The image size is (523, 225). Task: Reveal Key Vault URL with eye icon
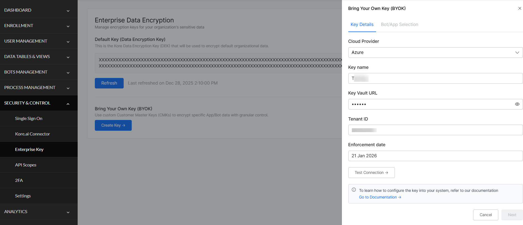click(517, 104)
